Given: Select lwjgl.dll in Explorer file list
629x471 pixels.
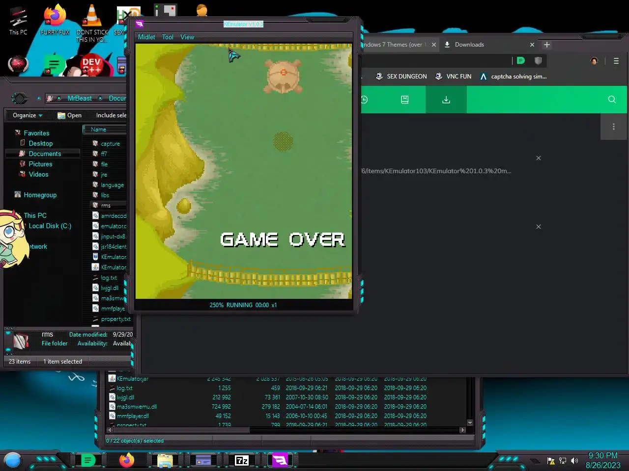Looking at the screenshot, I should point(109,288).
